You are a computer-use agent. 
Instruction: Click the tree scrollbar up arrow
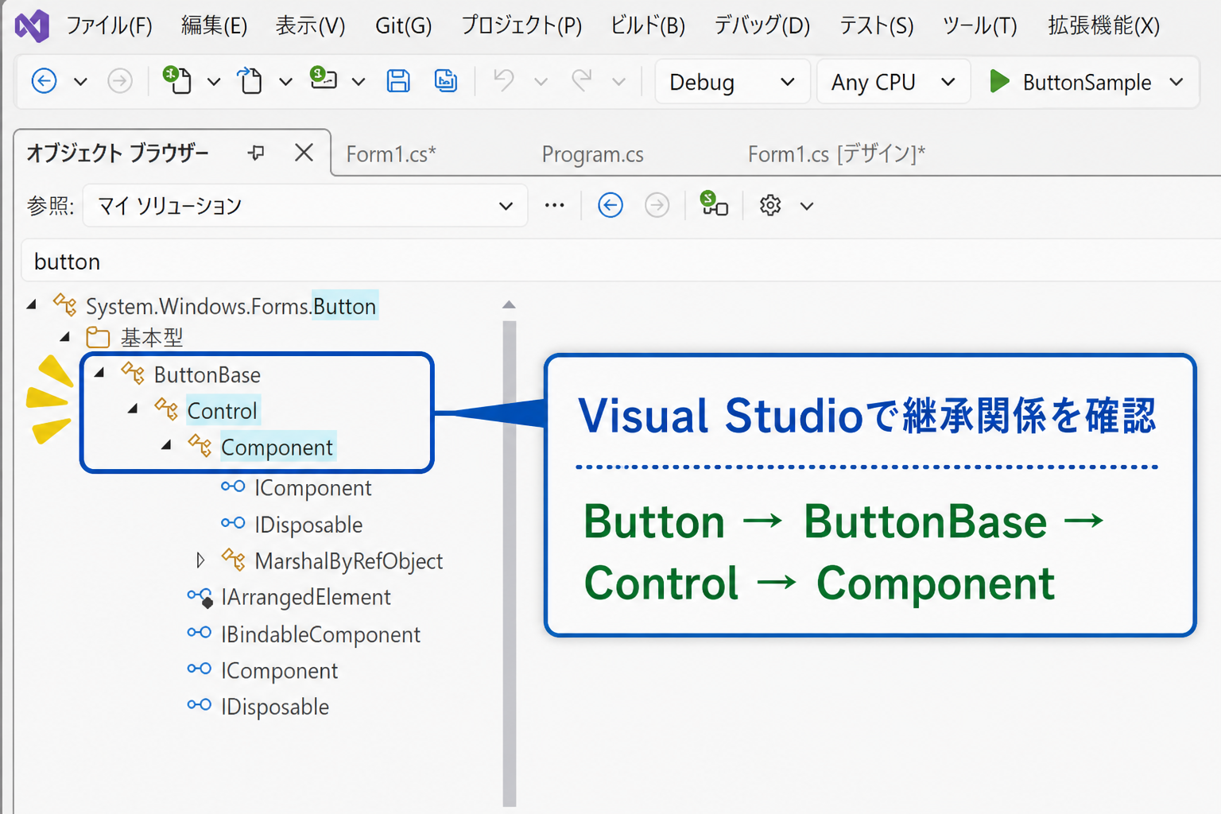[509, 304]
